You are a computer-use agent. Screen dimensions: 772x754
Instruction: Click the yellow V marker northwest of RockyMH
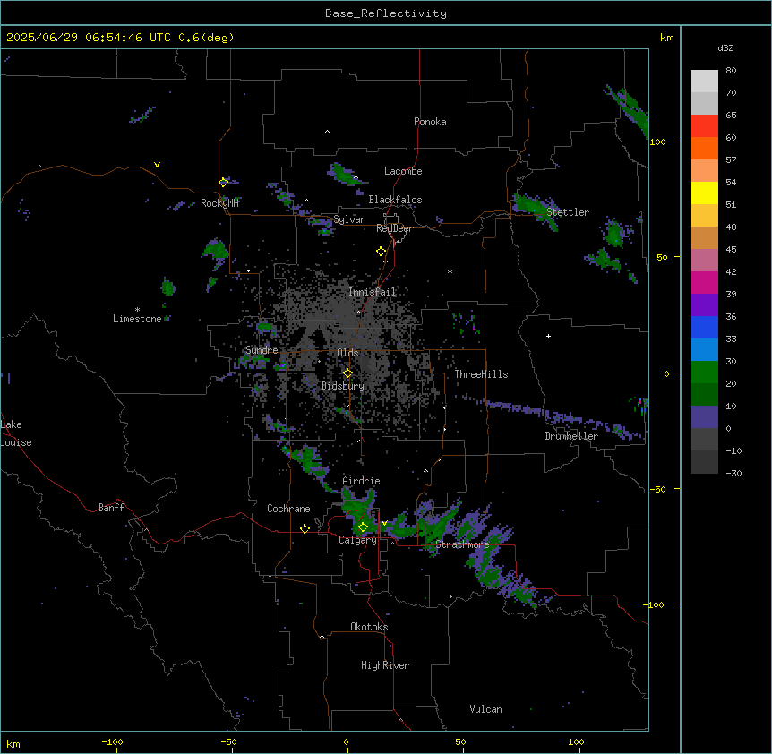[157, 165]
